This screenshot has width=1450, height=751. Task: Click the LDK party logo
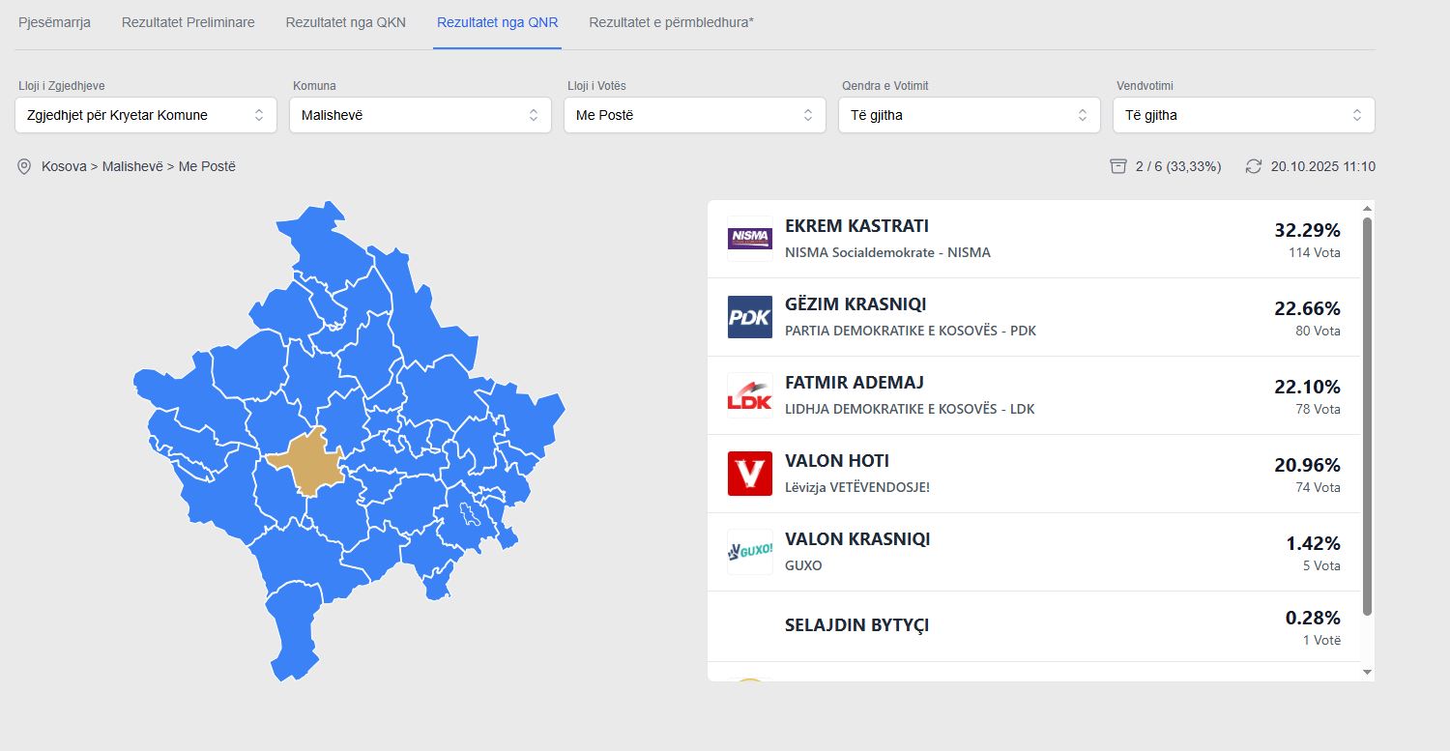(x=749, y=395)
